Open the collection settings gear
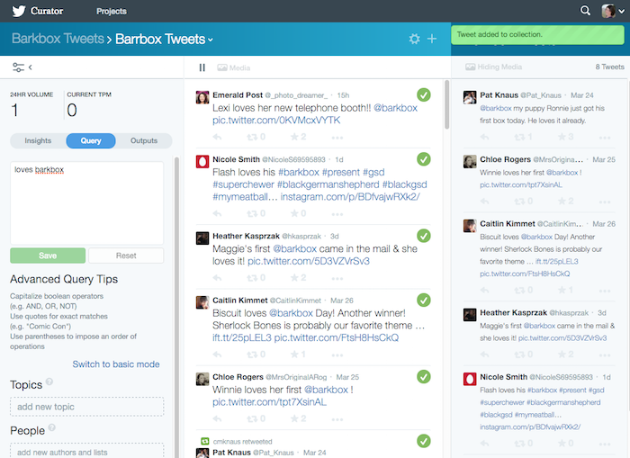The width and height of the screenshot is (630, 458). click(414, 39)
